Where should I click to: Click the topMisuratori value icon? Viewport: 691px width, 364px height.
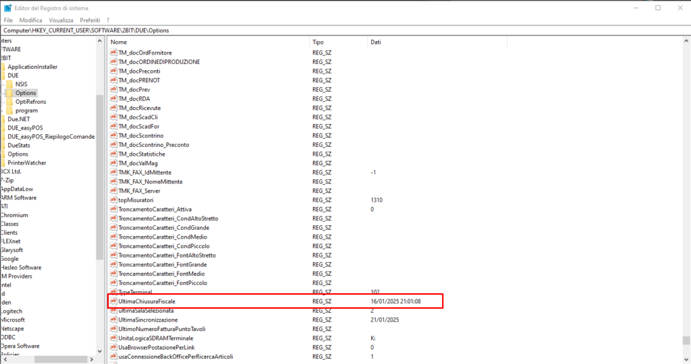113,200
